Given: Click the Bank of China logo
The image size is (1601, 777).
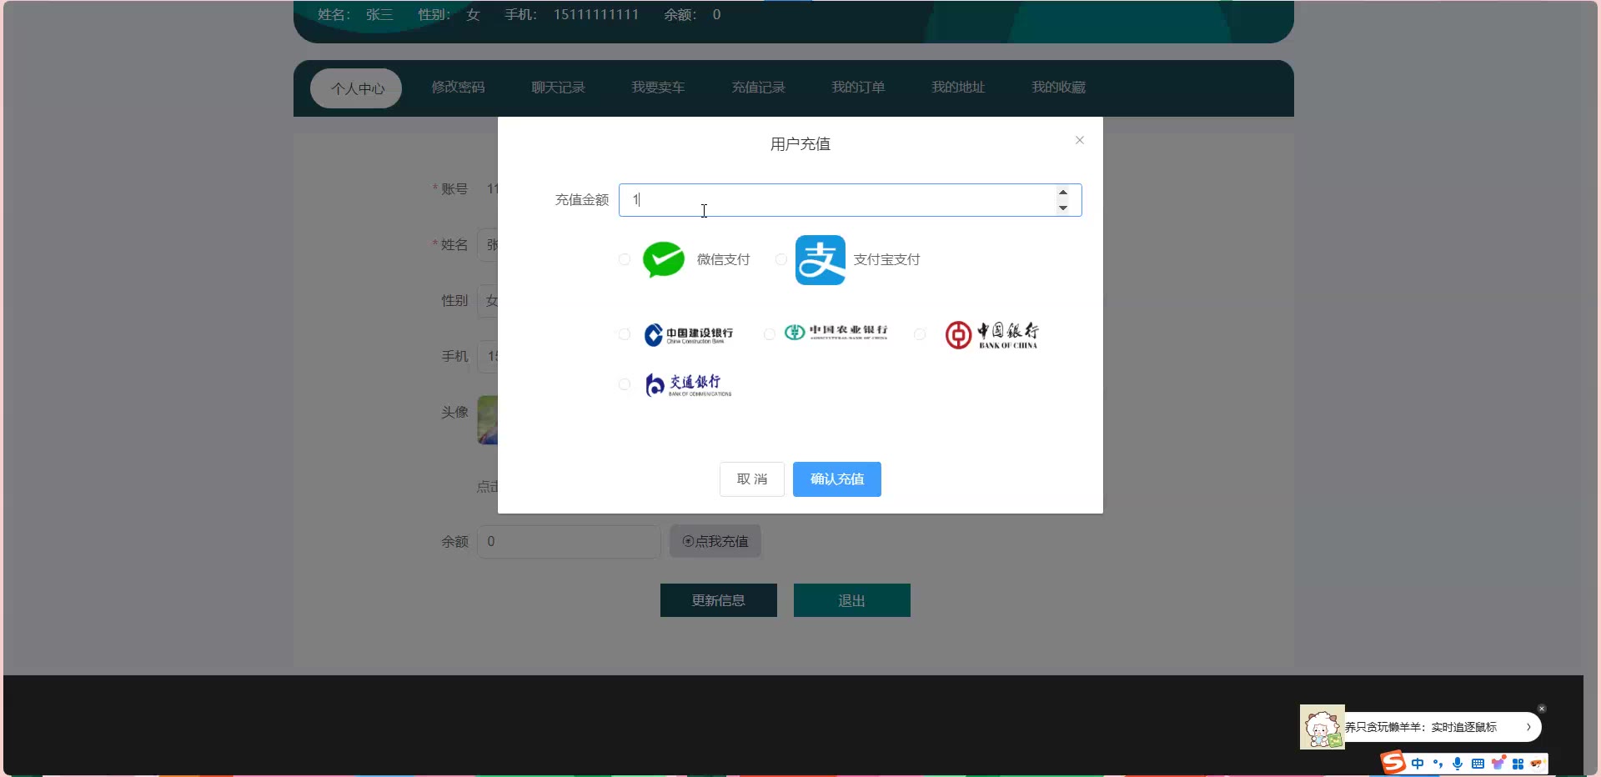Looking at the screenshot, I should [991, 334].
